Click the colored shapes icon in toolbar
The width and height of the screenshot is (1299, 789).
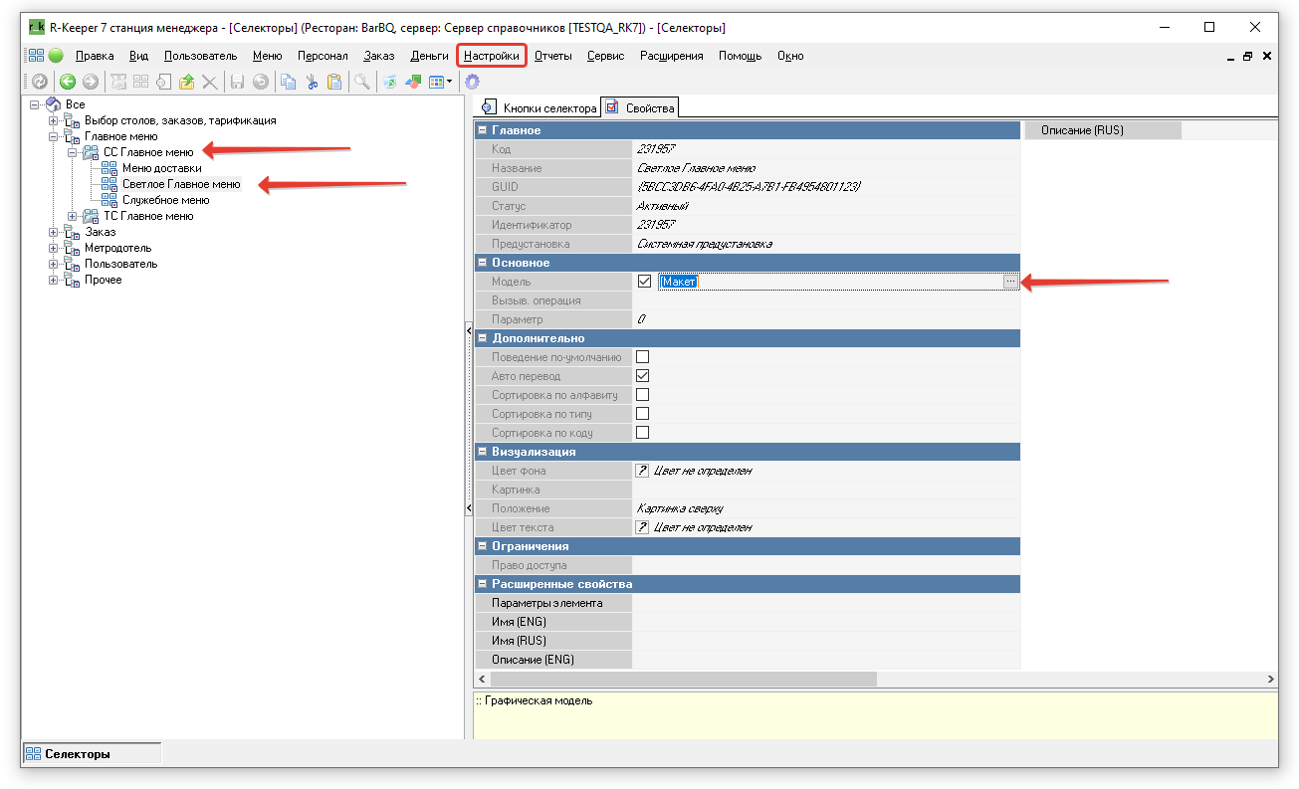pyautogui.click(x=413, y=83)
